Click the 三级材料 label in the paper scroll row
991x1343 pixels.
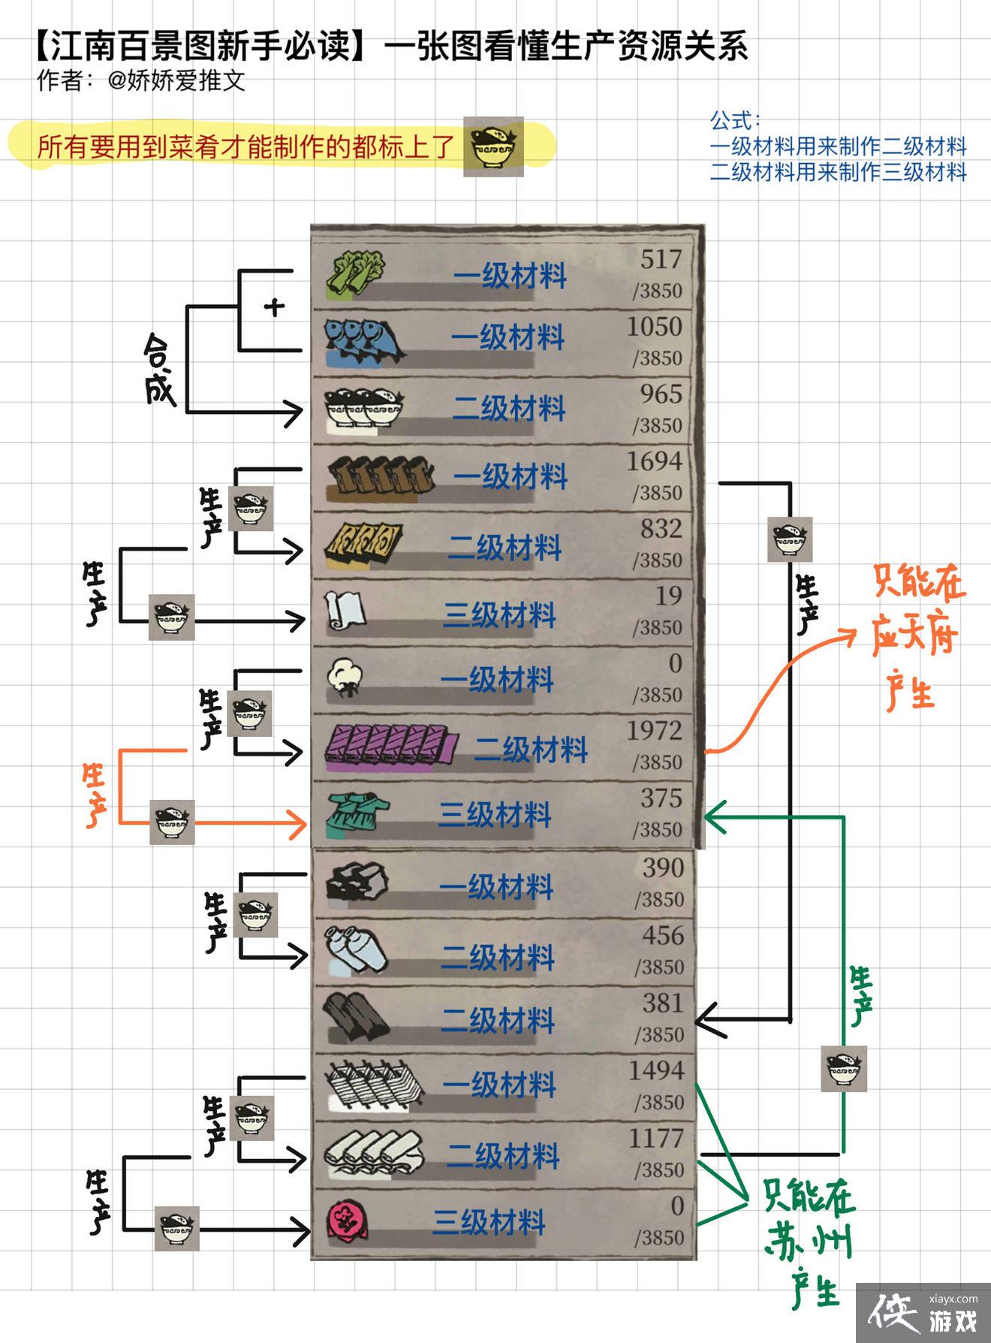(x=499, y=615)
